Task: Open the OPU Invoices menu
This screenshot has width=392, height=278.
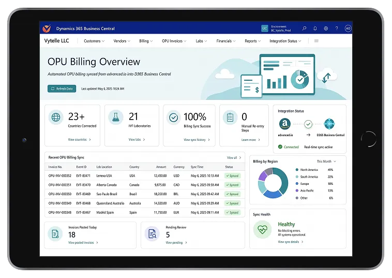Action: pos(174,41)
